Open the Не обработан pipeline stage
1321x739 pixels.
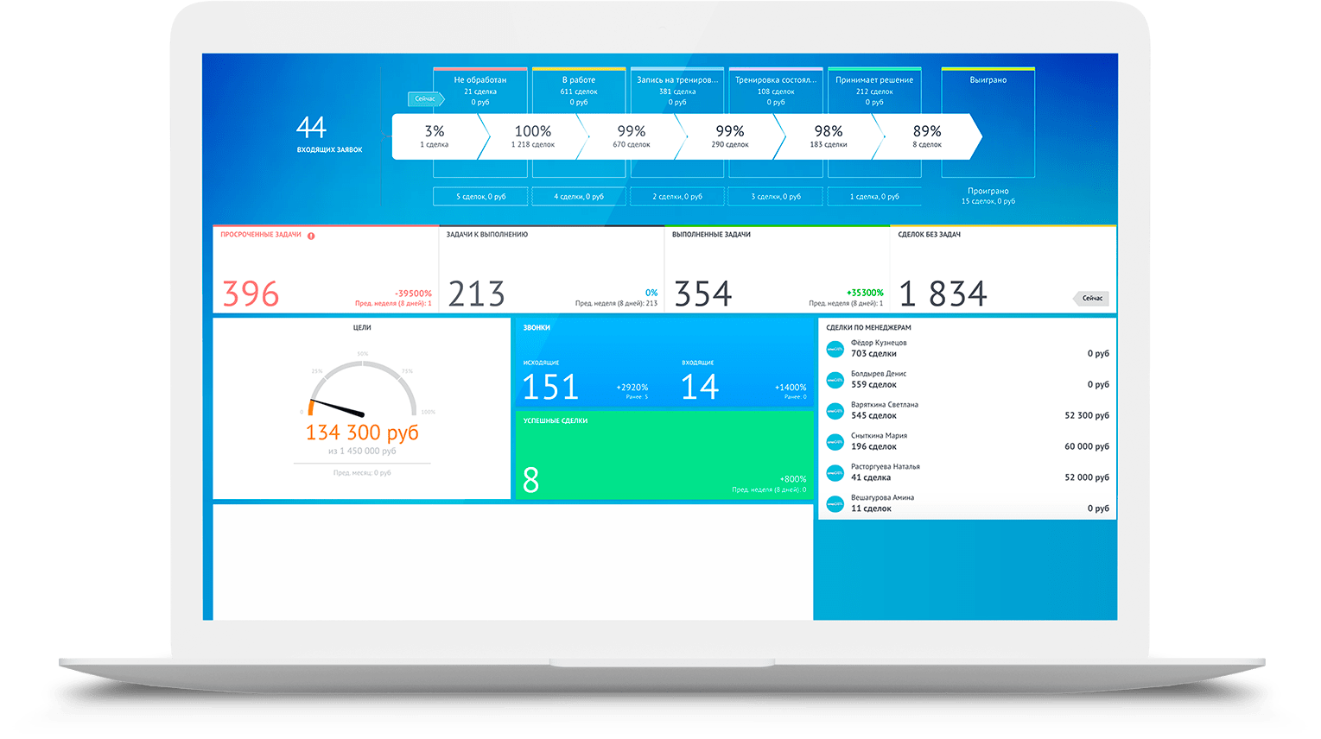click(x=480, y=90)
